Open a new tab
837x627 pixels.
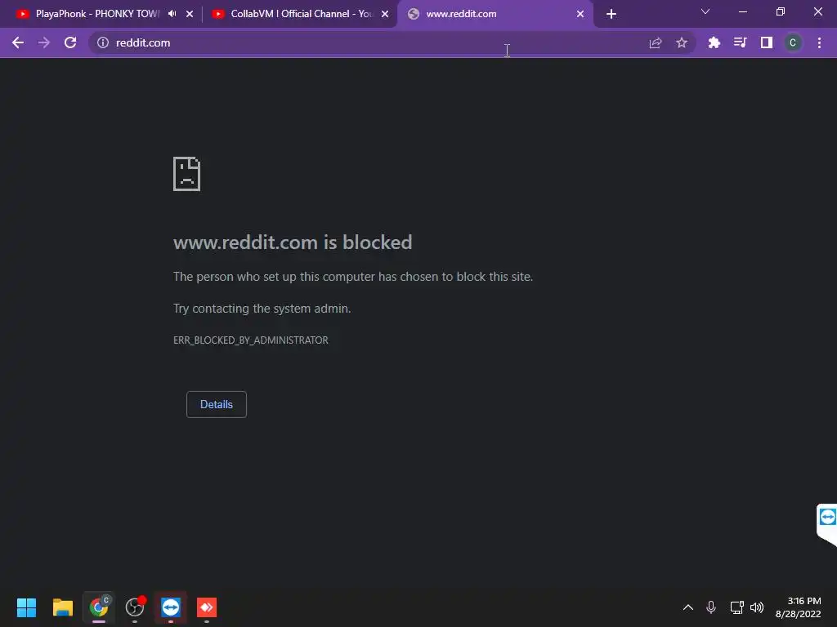tap(611, 14)
